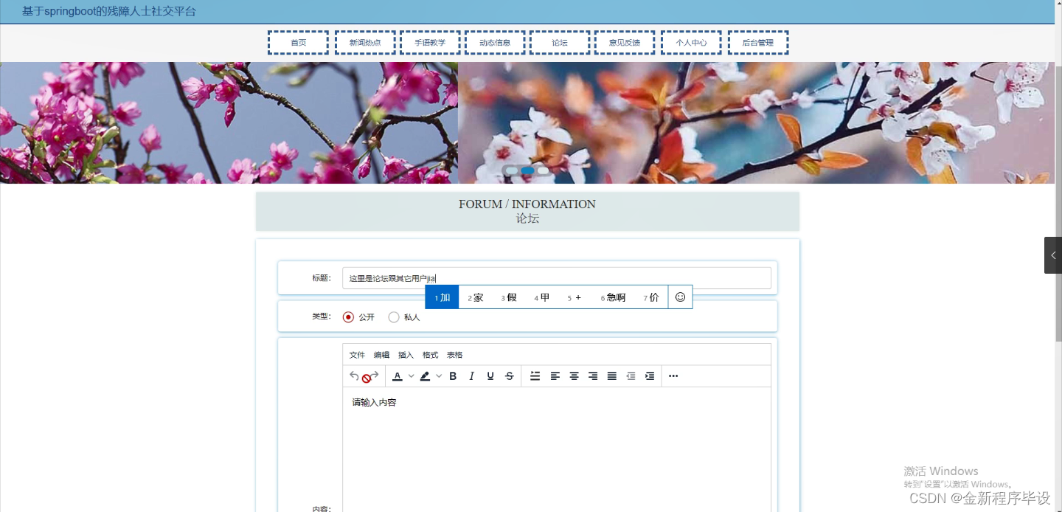Open the emoji picker next to the title field
The width and height of the screenshot is (1062, 512).
[x=680, y=297]
